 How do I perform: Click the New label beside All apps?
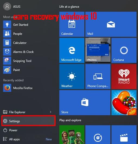click(49, 139)
